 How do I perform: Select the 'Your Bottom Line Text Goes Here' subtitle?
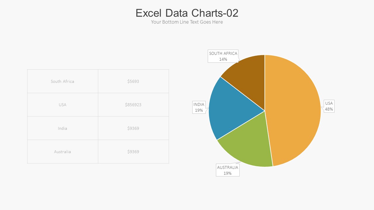187,22
